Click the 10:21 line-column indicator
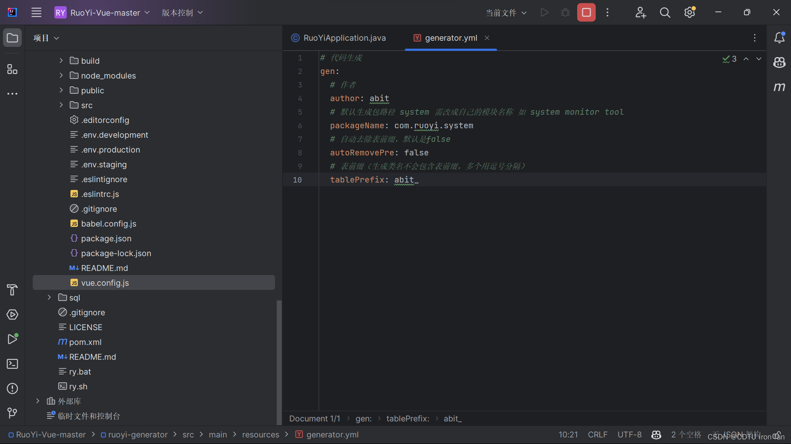Viewport: 791px width, 444px height. coord(568,435)
